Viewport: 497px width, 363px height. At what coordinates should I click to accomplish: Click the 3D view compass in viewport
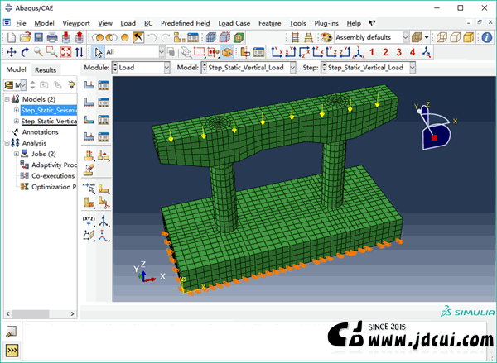pos(436,126)
